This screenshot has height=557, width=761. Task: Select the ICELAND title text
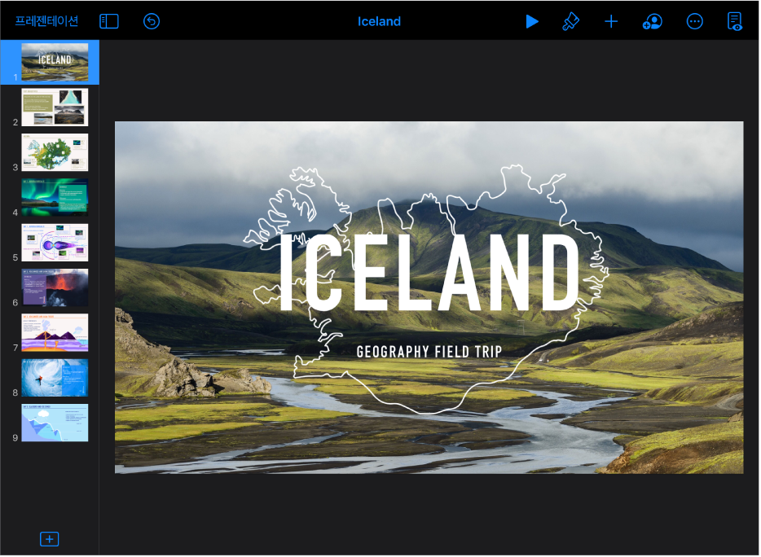[x=429, y=273]
